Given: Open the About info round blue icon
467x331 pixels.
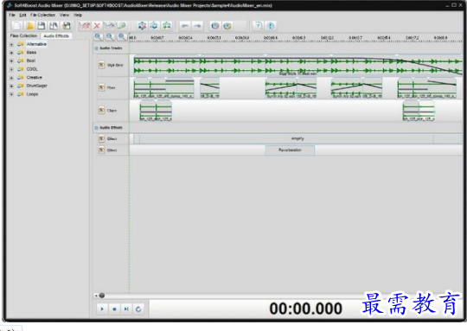Looking at the screenshot, I should pos(271,26).
